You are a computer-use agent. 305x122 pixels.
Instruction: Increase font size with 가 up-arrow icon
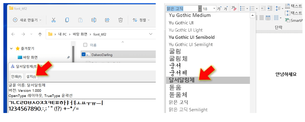220,8
